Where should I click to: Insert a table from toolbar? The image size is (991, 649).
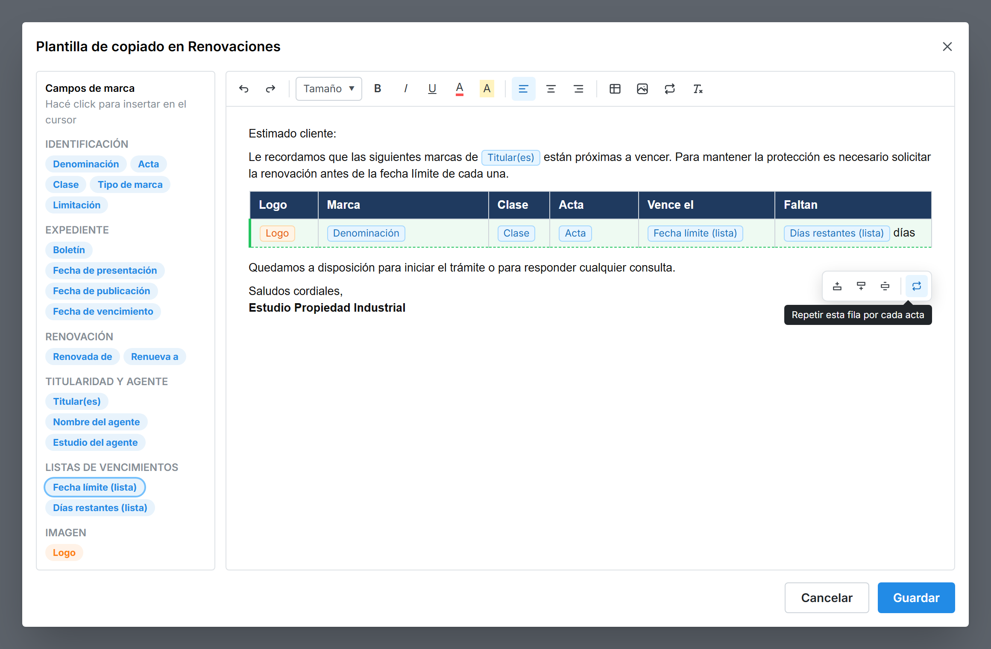pyautogui.click(x=615, y=89)
